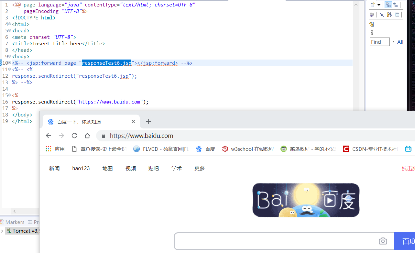415x253 pixels.
Task: Toggle Show Only My Tasks icon
Action: (x=389, y=15)
